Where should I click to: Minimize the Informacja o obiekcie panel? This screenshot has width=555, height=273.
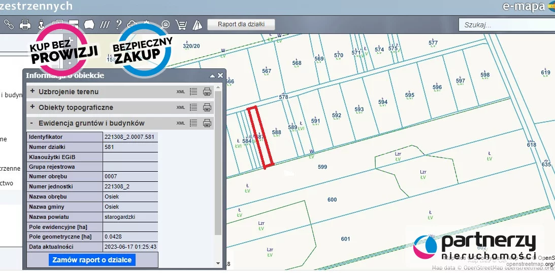213,75
